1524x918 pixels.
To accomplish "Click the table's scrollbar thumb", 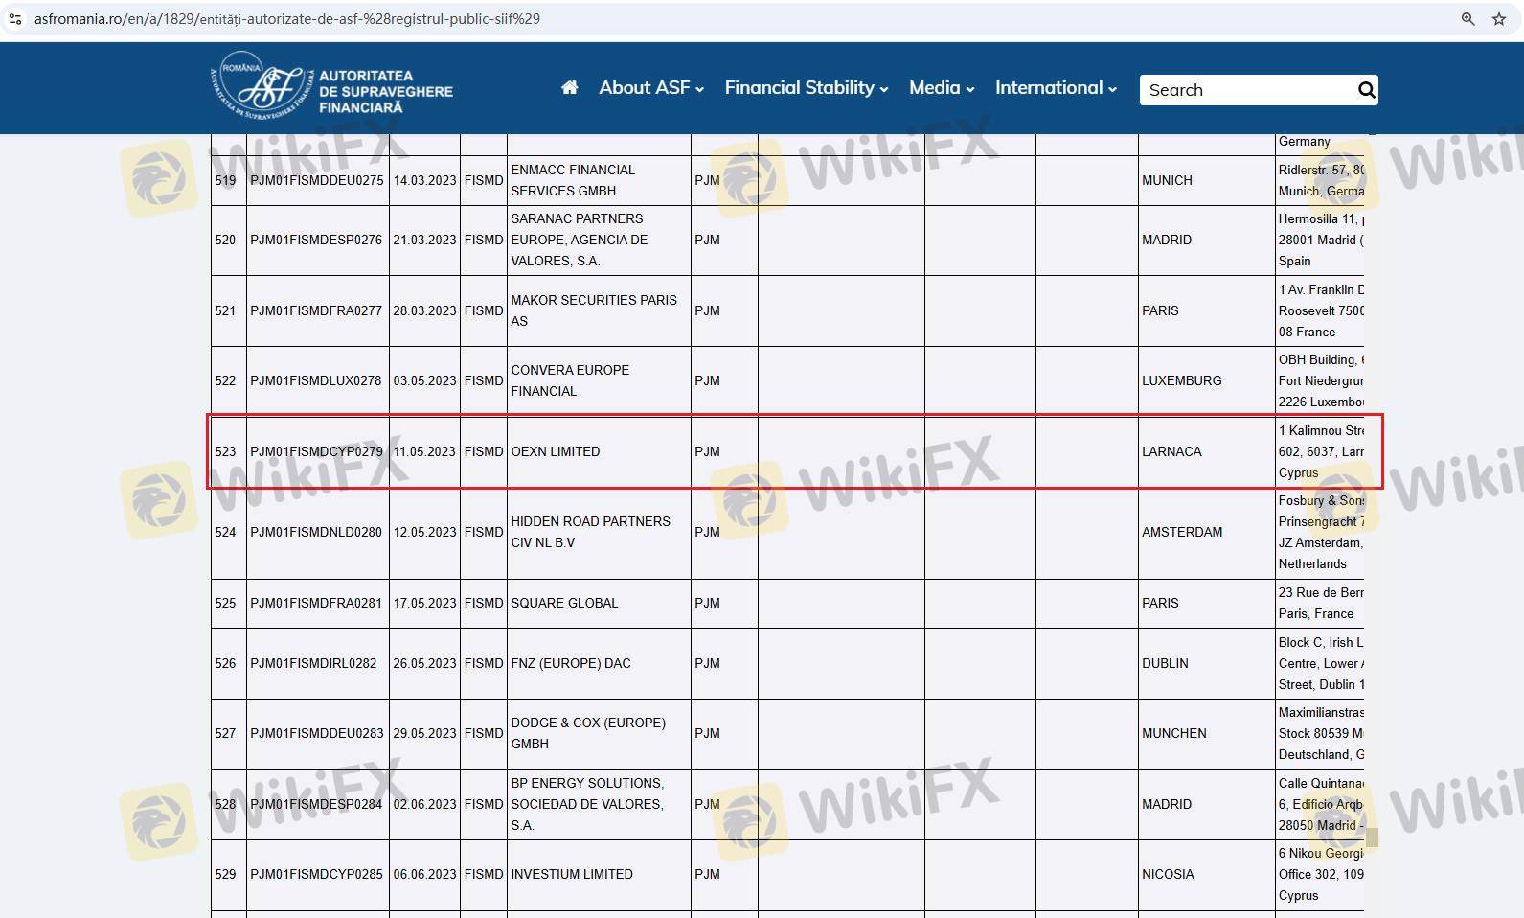I will click(1372, 838).
